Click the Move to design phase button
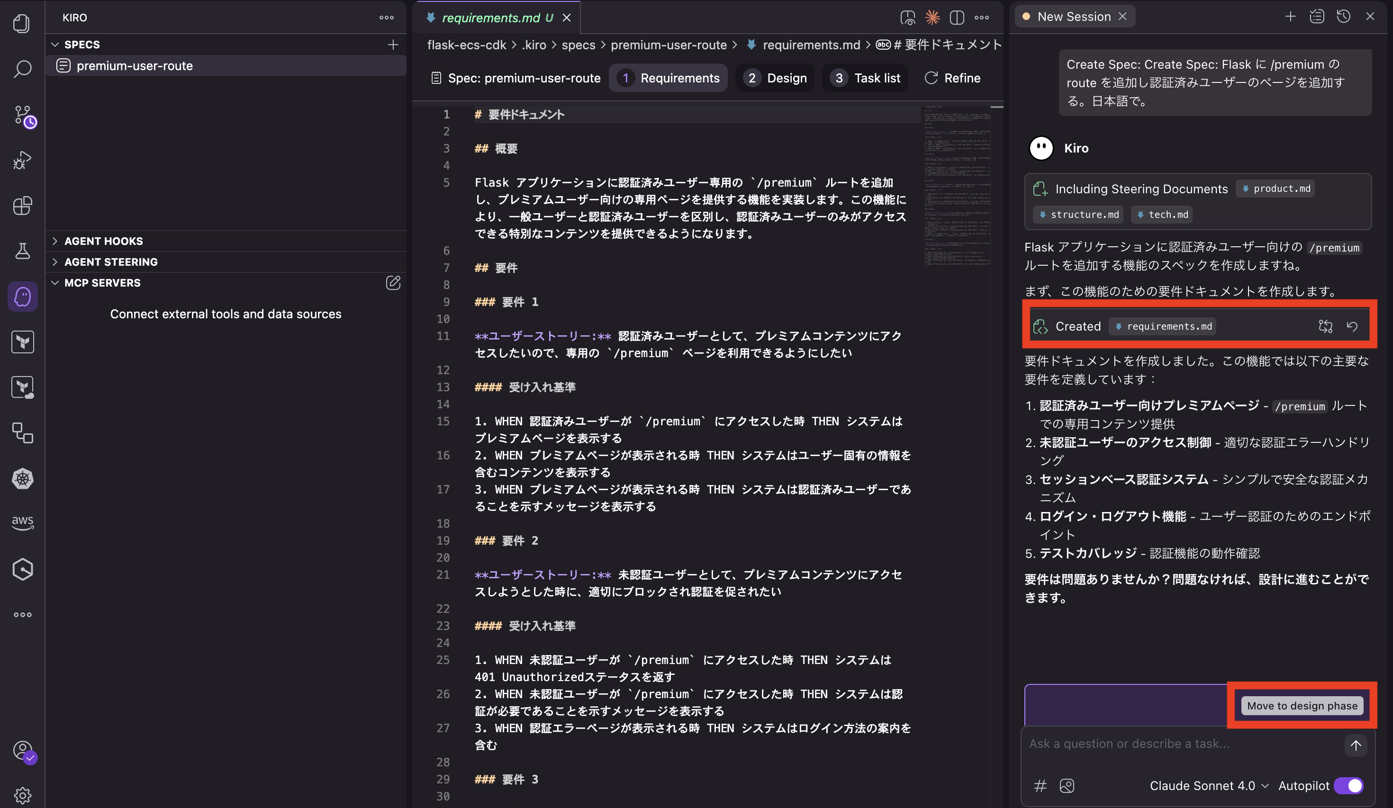Image resolution: width=1393 pixels, height=808 pixels. coord(1302,706)
